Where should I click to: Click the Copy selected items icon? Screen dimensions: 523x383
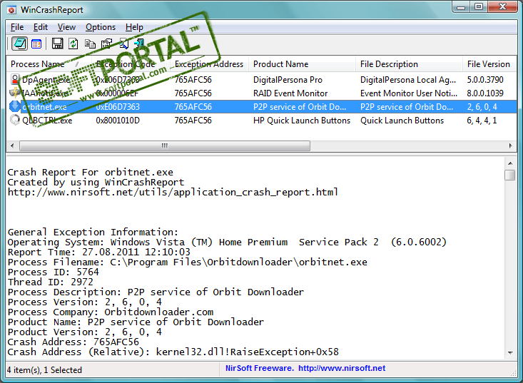tap(90, 44)
